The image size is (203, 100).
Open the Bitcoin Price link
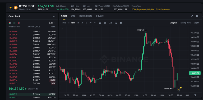[25, 9]
